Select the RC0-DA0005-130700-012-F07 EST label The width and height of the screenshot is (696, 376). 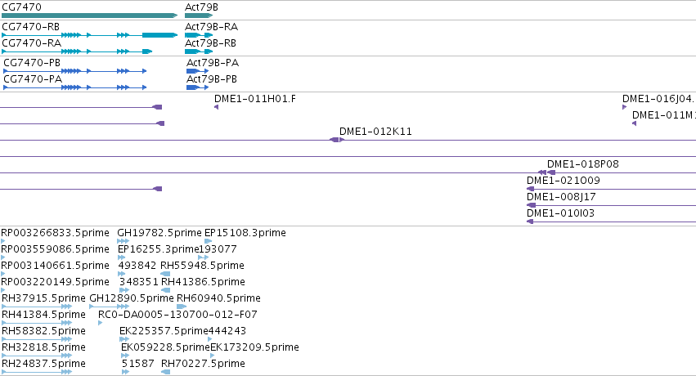177,315
